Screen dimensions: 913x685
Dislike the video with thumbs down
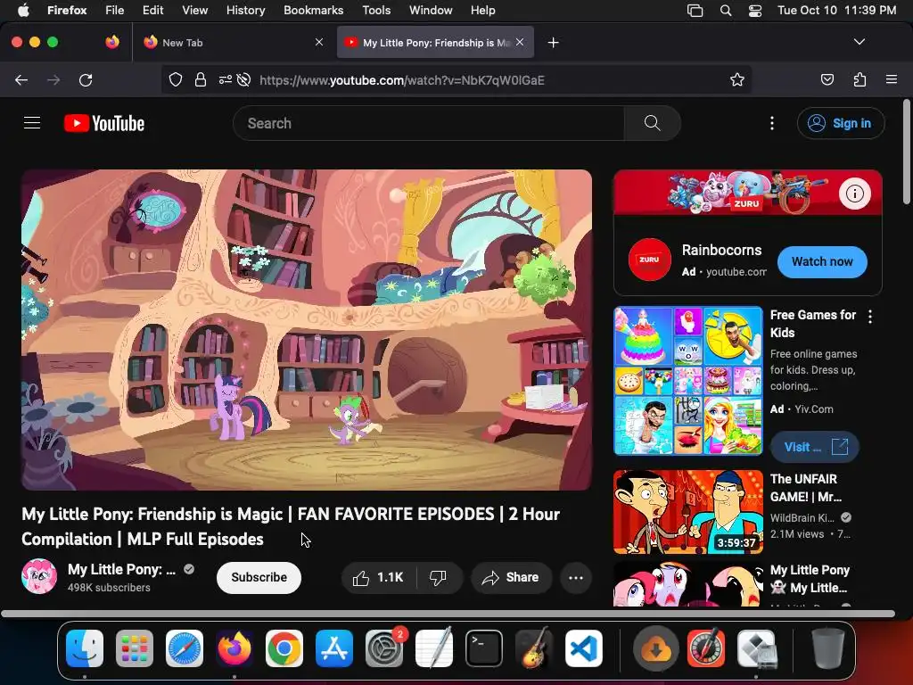438,577
